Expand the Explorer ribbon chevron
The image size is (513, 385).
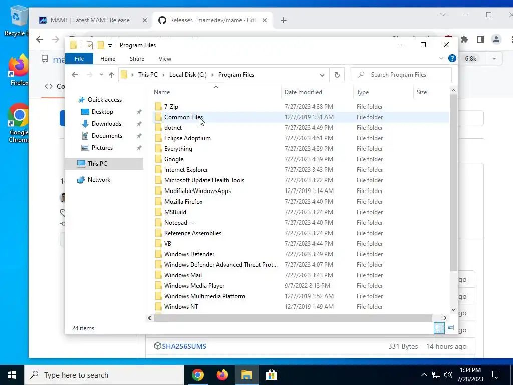coord(441,58)
